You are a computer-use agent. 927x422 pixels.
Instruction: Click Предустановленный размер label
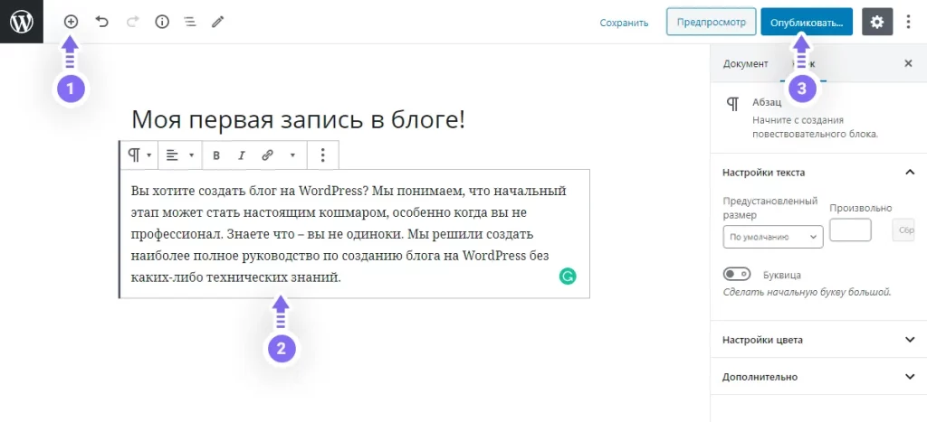click(769, 208)
